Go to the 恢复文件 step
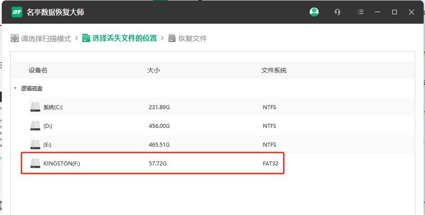This screenshot has width=425, height=215. coord(192,39)
